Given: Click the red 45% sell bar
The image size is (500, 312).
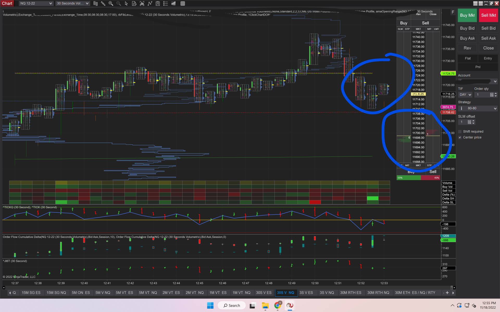Looking at the screenshot, I should 430,178.
